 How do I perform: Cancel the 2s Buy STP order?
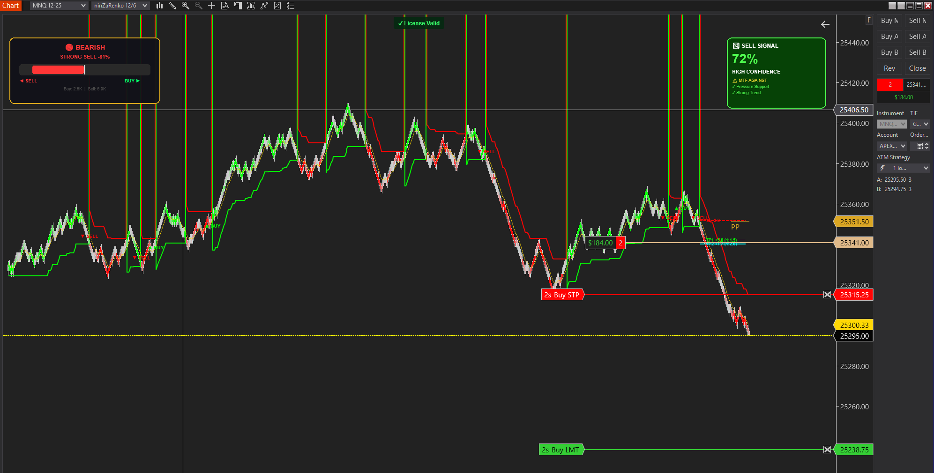pyautogui.click(x=827, y=295)
